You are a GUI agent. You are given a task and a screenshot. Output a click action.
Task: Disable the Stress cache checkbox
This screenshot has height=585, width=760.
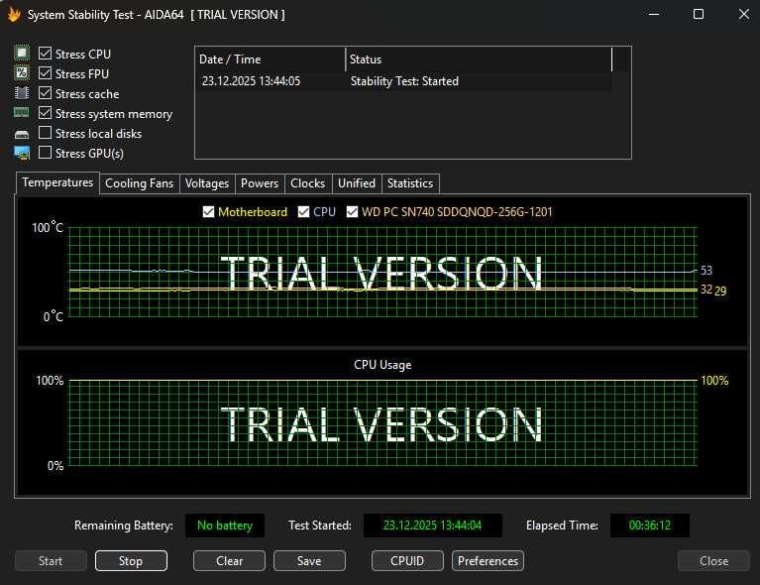pos(45,93)
